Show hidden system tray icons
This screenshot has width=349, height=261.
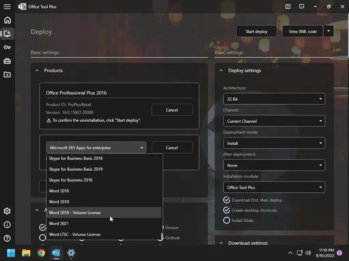(290, 253)
